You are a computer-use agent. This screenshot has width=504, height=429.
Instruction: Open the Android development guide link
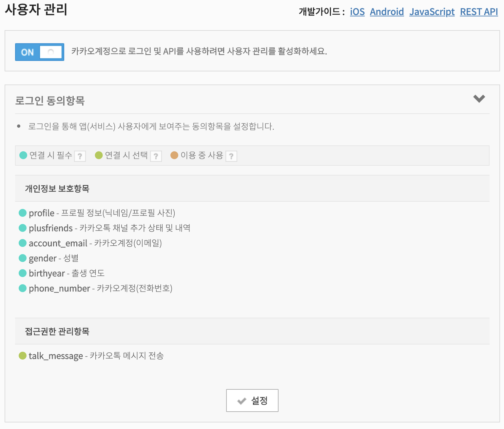[387, 12]
